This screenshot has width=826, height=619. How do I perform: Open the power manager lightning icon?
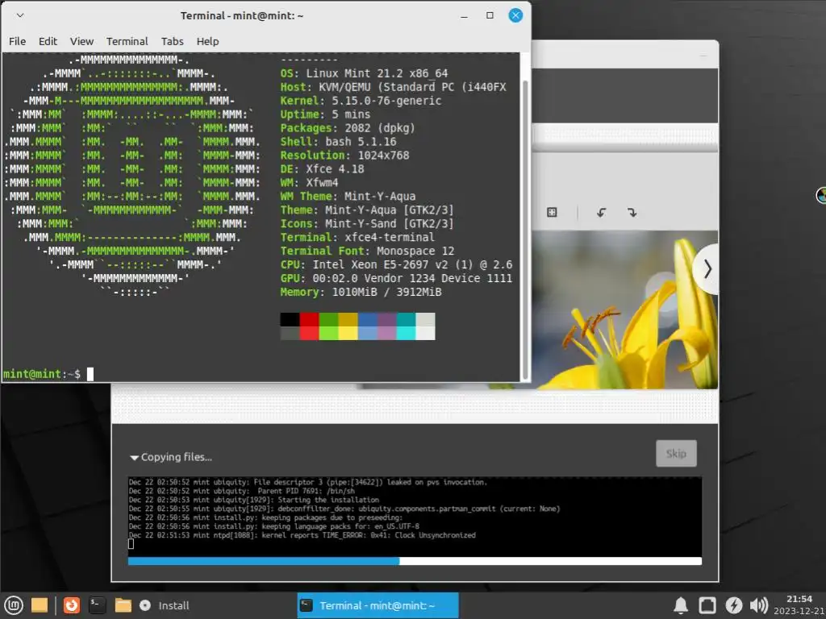(x=733, y=605)
